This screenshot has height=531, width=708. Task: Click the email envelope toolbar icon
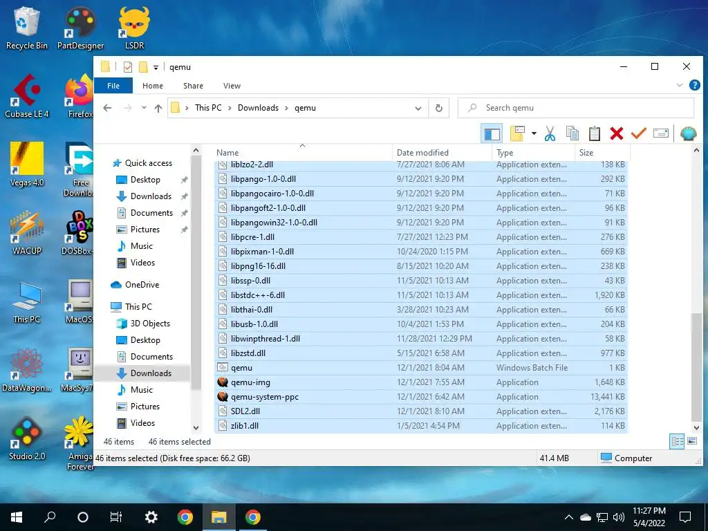click(660, 133)
